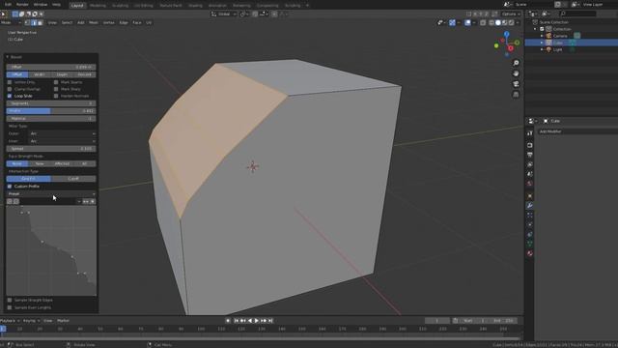
Task: Open the viewport Options dropdown
Action: click(511, 14)
